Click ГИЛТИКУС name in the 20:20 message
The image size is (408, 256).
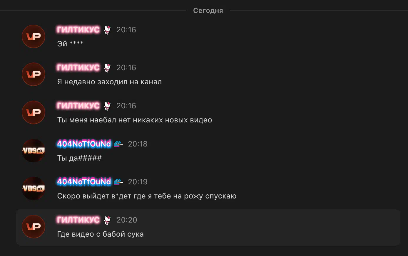pos(78,220)
